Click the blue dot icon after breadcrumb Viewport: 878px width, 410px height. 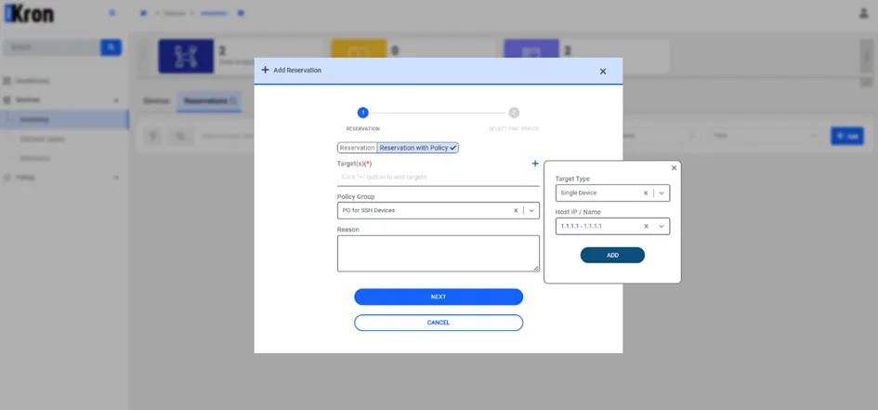pyautogui.click(x=241, y=13)
